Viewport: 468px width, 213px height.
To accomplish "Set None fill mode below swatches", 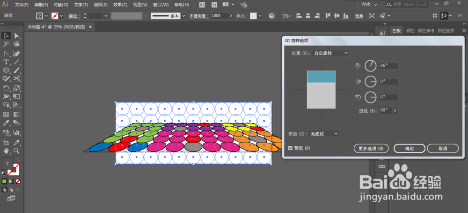I will tap(18, 181).
